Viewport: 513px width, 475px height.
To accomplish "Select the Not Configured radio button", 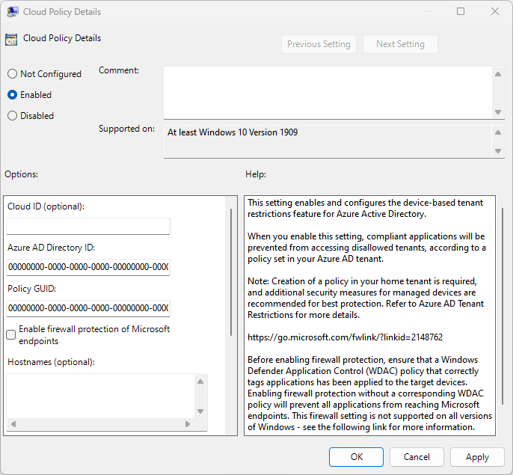I will pyautogui.click(x=12, y=74).
